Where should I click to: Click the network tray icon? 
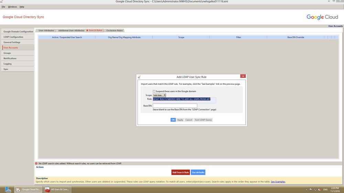tap(315, 190)
